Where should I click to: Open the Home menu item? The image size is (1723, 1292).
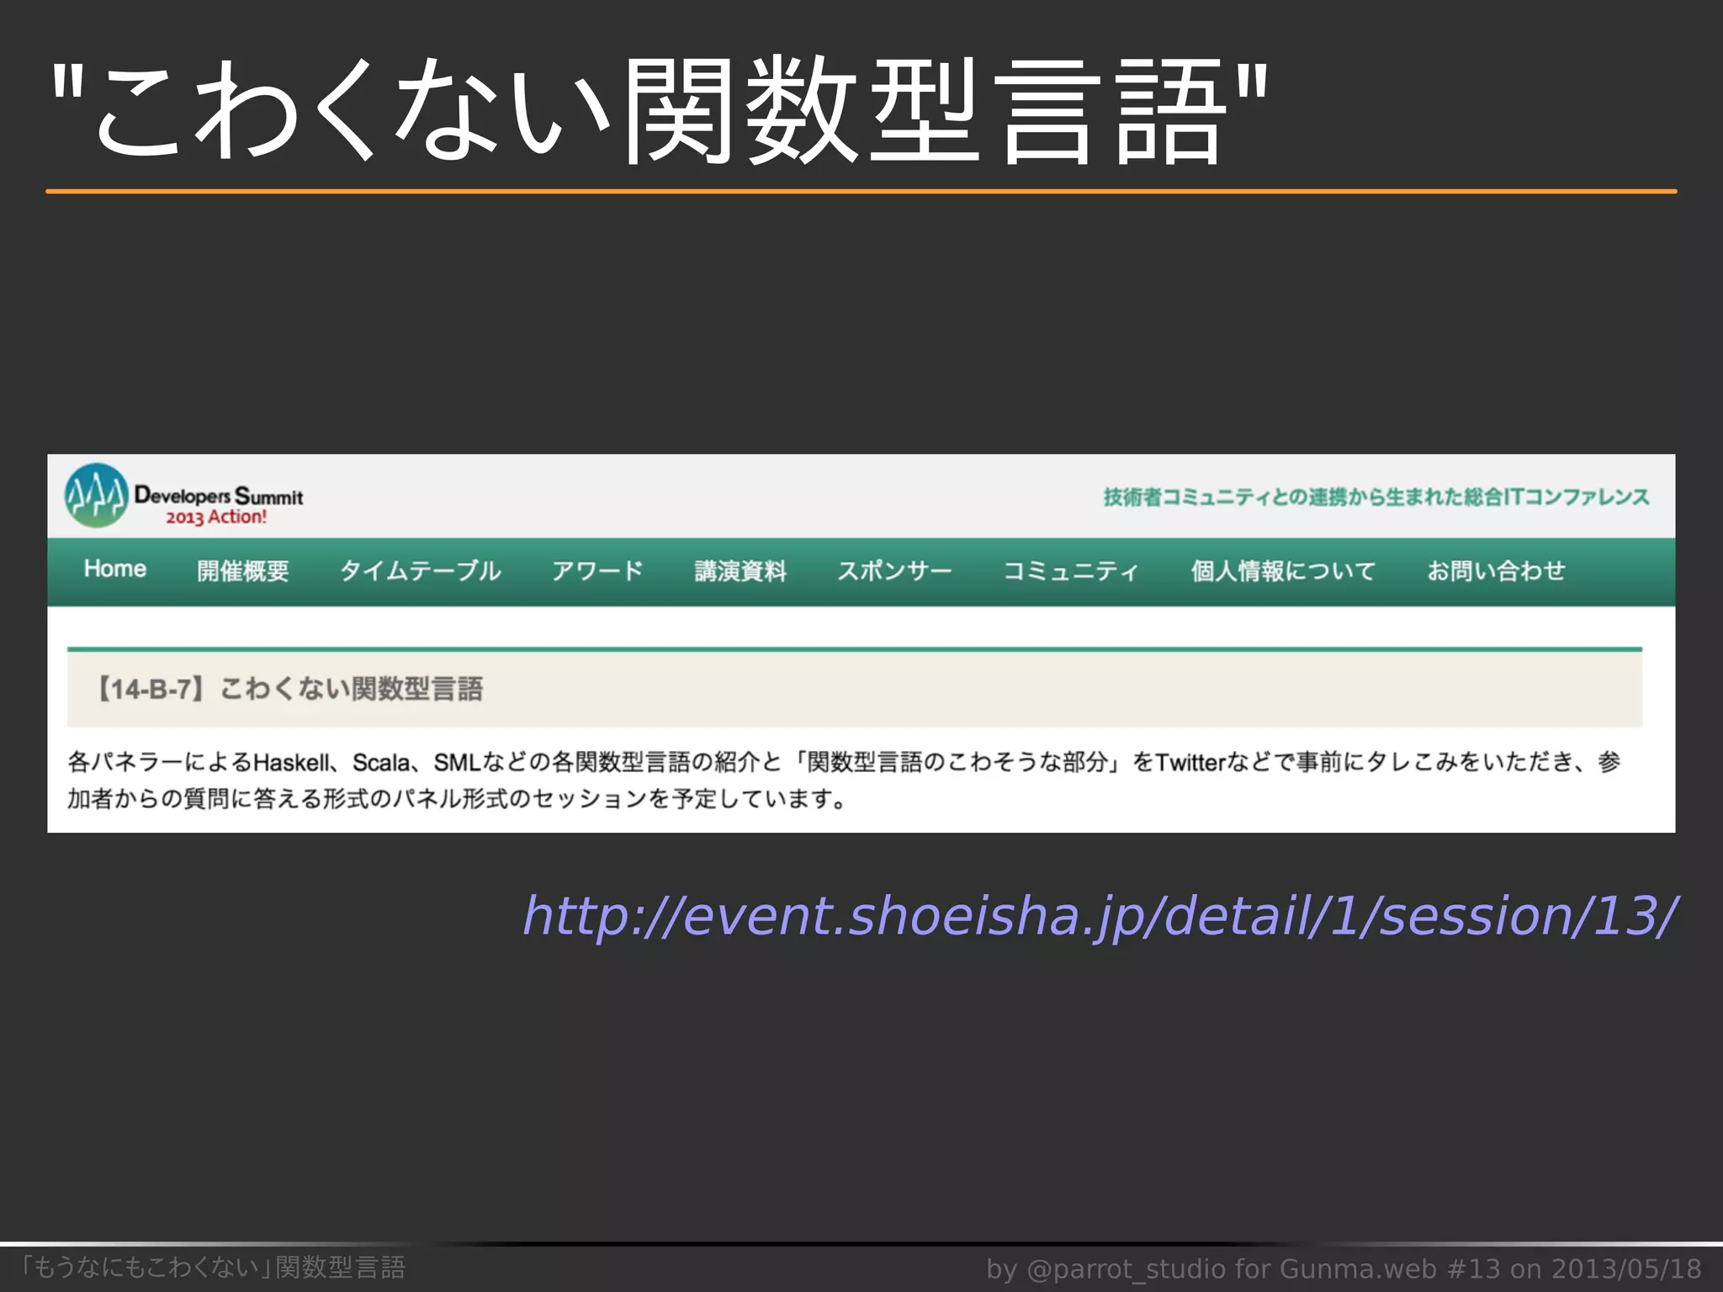115,569
